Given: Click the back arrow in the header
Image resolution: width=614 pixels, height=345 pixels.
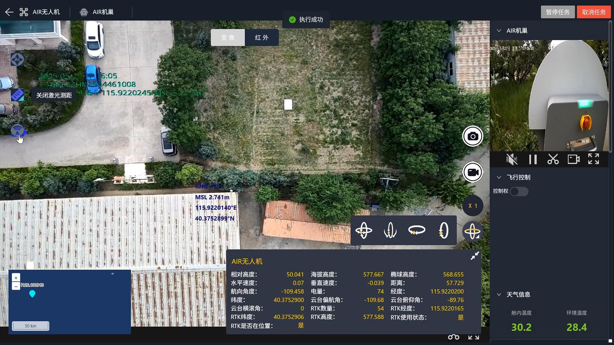Looking at the screenshot, I should [x=9, y=12].
